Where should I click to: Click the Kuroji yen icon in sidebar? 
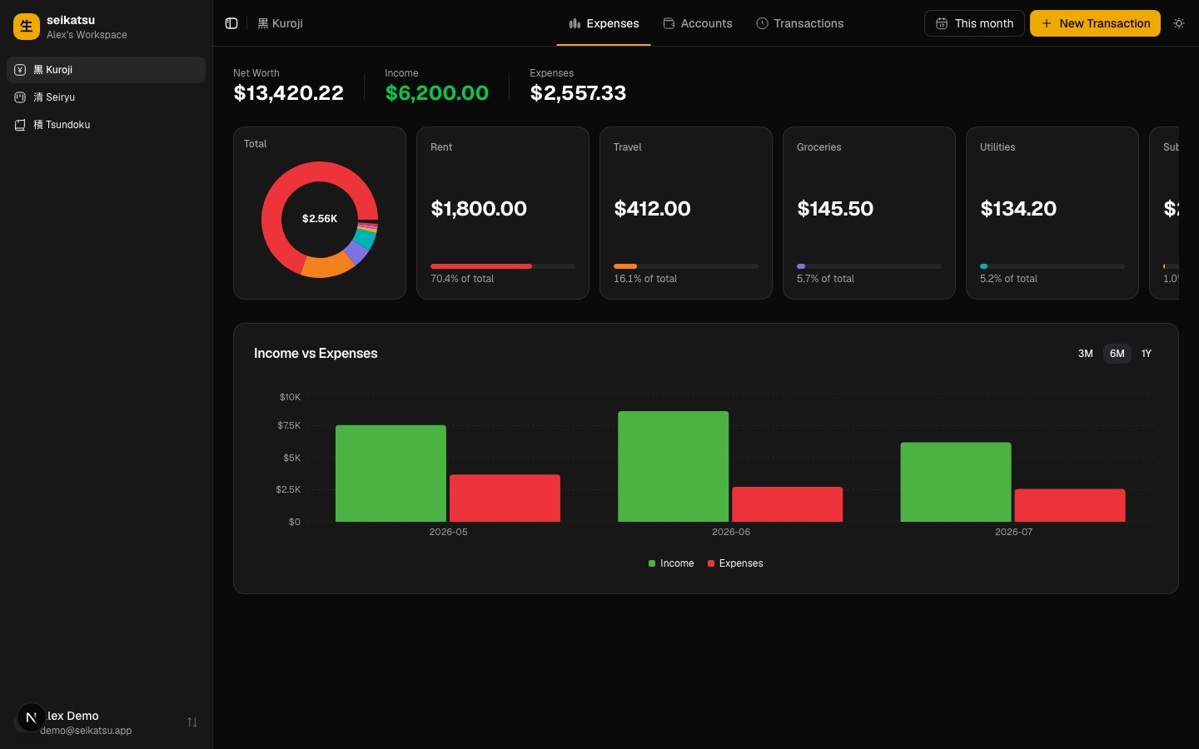(20, 70)
